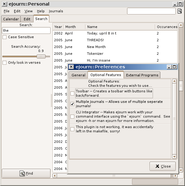This screenshot has width=185, height=186.
Task: Click the top-right quick search input field
Action: [151, 11]
